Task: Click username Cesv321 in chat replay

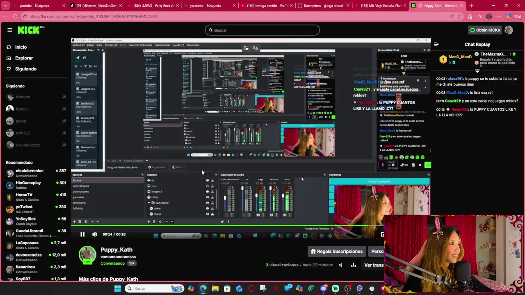Action: (x=452, y=101)
